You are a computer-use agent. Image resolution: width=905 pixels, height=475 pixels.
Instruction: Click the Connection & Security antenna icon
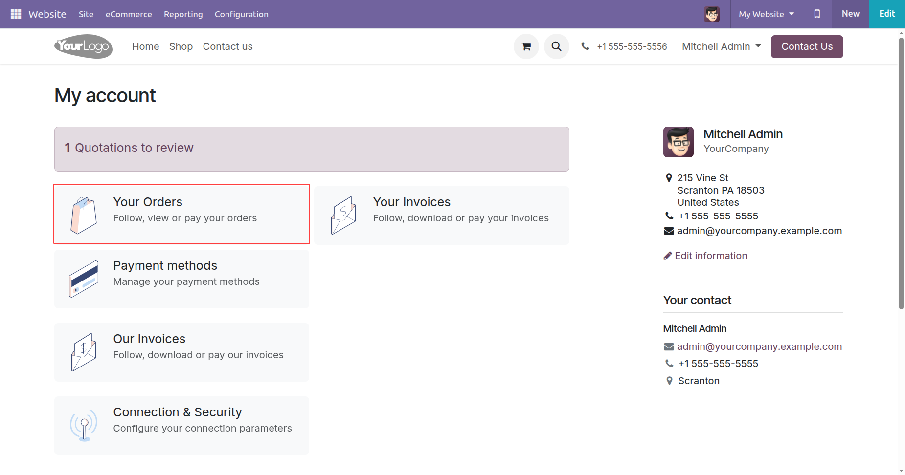[84, 425]
